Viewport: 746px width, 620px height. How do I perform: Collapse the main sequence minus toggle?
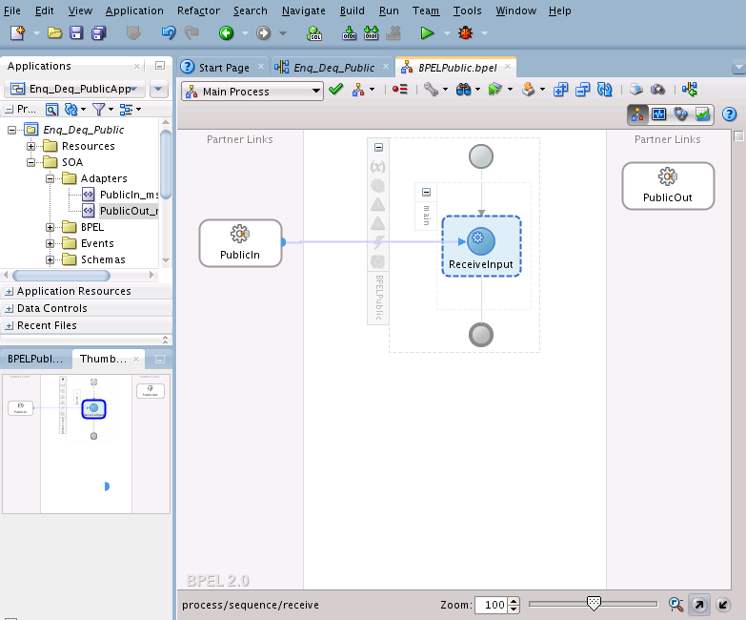[426, 193]
